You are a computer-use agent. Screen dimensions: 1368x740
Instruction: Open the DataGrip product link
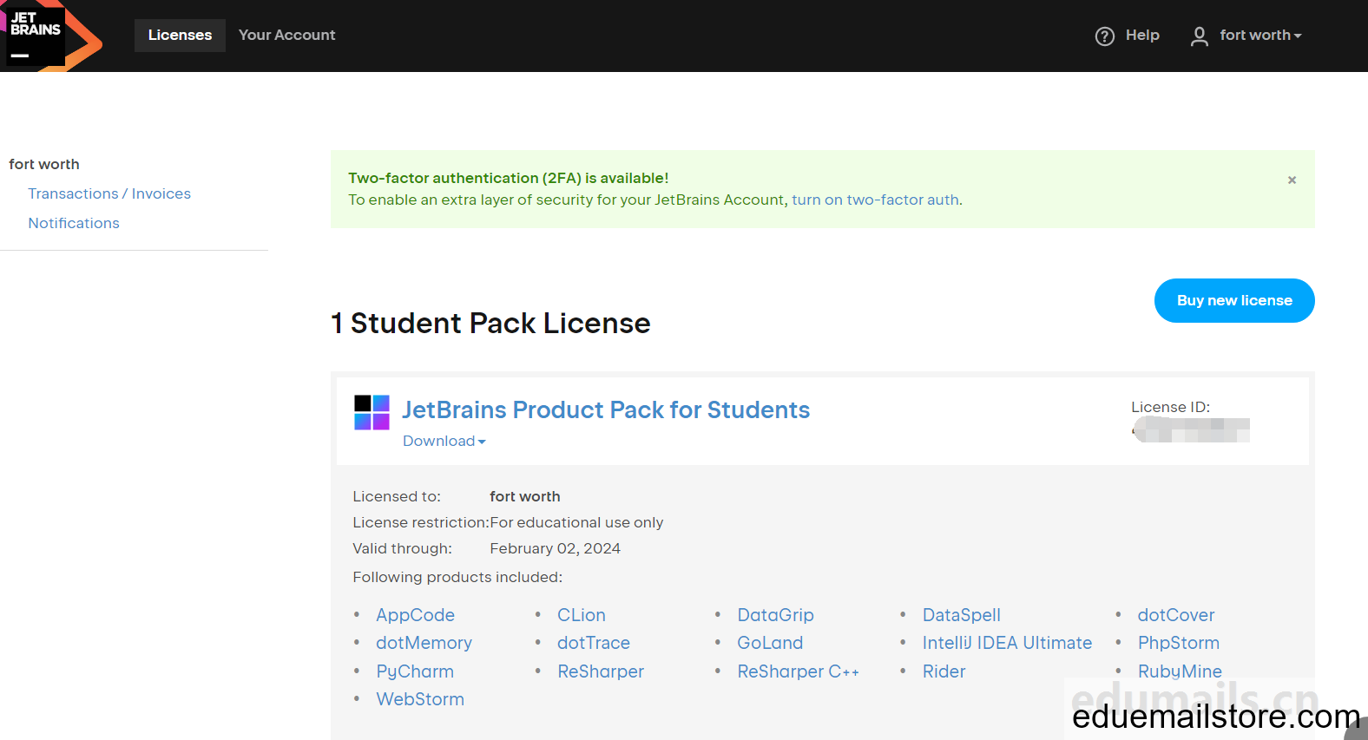point(775,615)
